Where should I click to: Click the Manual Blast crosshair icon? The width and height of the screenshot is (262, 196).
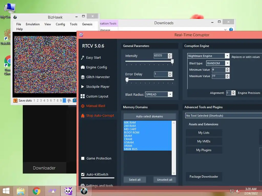point(83,106)
